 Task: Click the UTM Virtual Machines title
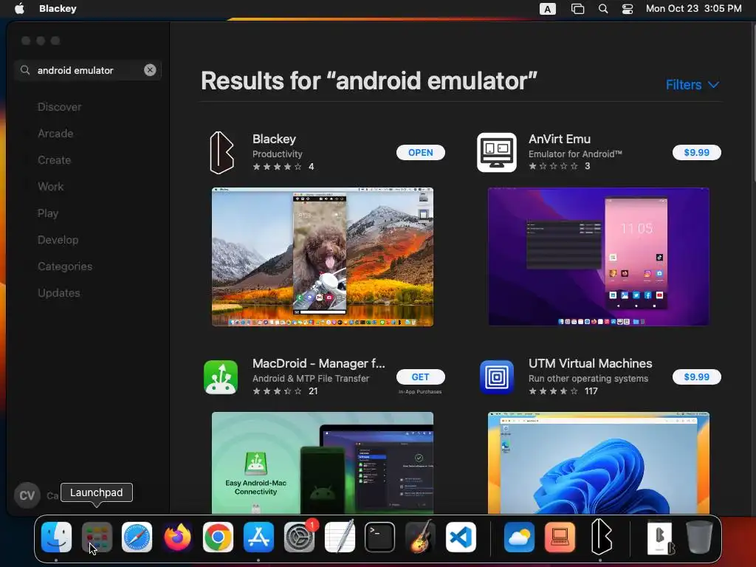[x=590, y=363]
